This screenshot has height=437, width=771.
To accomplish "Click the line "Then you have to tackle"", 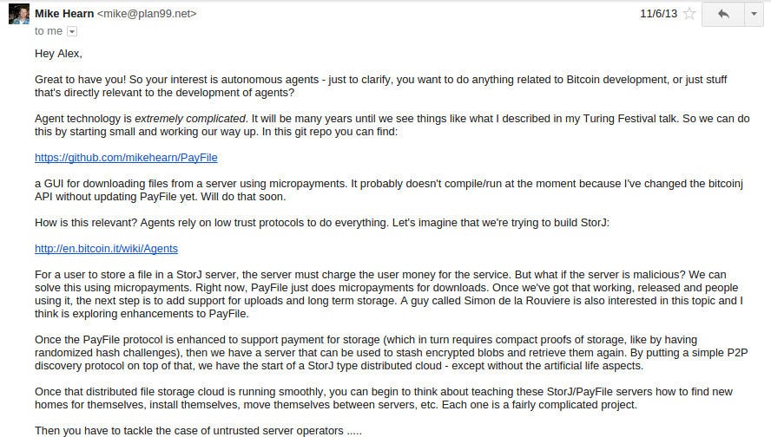I will point(198,431).
